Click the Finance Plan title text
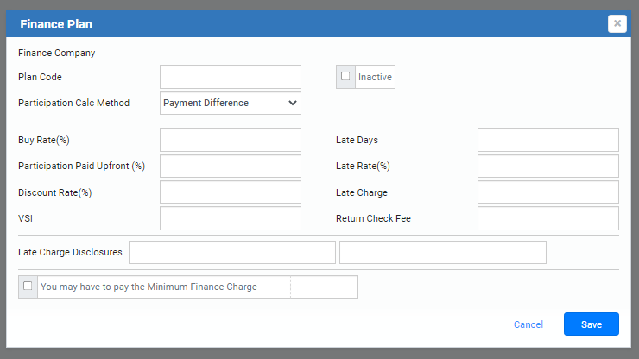The height and width of the screenshot is (359, 639). 56,24
